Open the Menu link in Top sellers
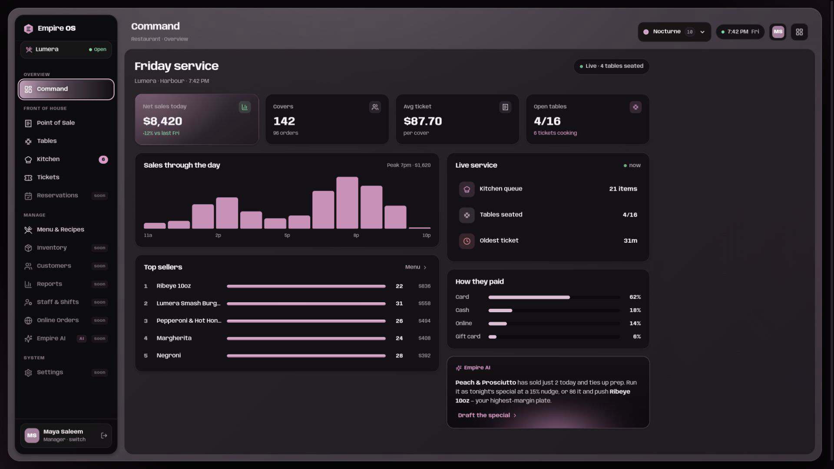 tap(416, 268)
